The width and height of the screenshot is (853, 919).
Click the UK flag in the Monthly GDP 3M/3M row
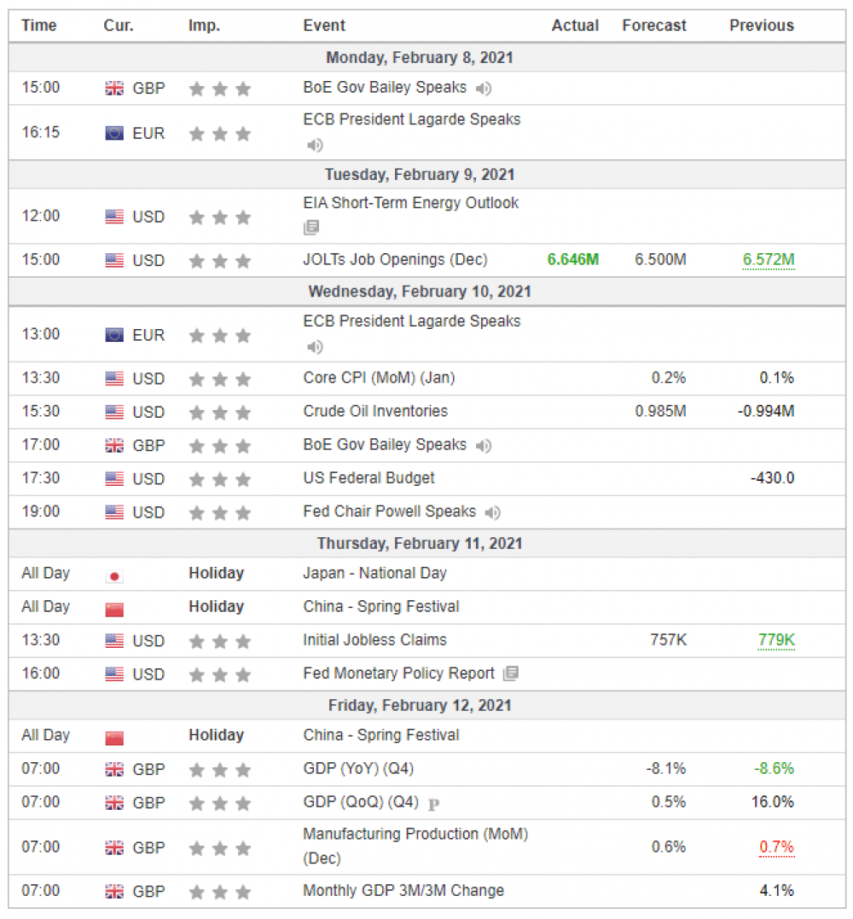[x=114, y=892]
